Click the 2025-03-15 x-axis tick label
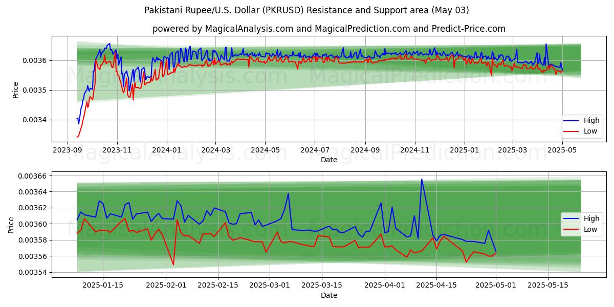The image size is (614, 307). coord(322,285)
